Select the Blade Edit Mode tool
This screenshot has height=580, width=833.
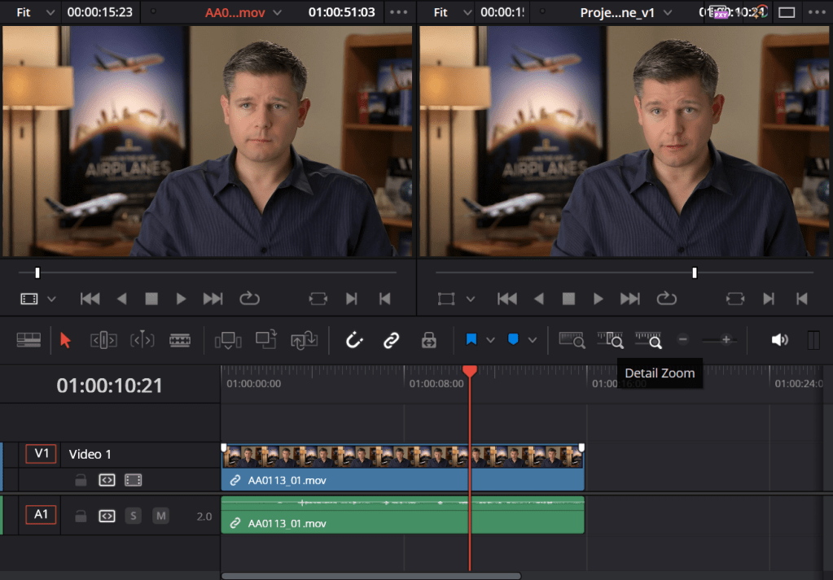pyautogui.click(x=180, y=340)
